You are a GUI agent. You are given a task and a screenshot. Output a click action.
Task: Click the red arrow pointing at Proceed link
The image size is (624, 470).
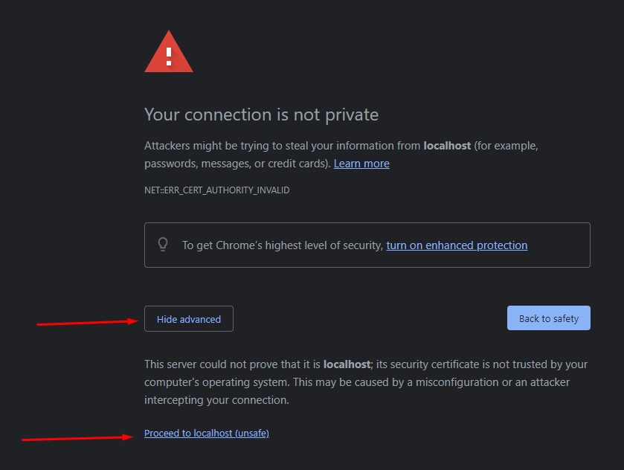coord(77,438)
